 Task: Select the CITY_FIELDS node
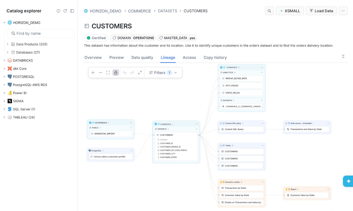[x=242, y=86]
